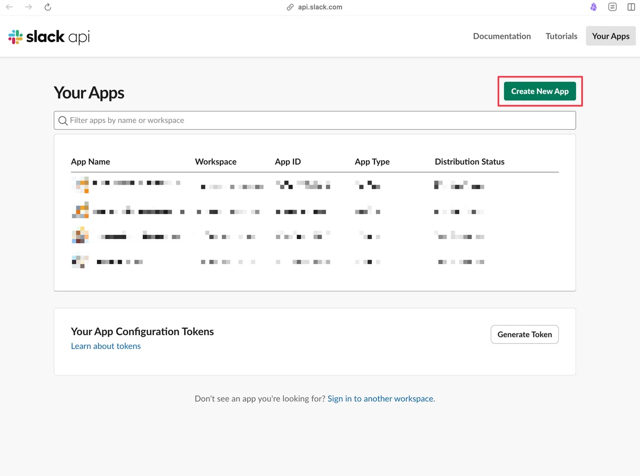Click the Distribution Status column header
640x476 pixels.
(469, 162)
